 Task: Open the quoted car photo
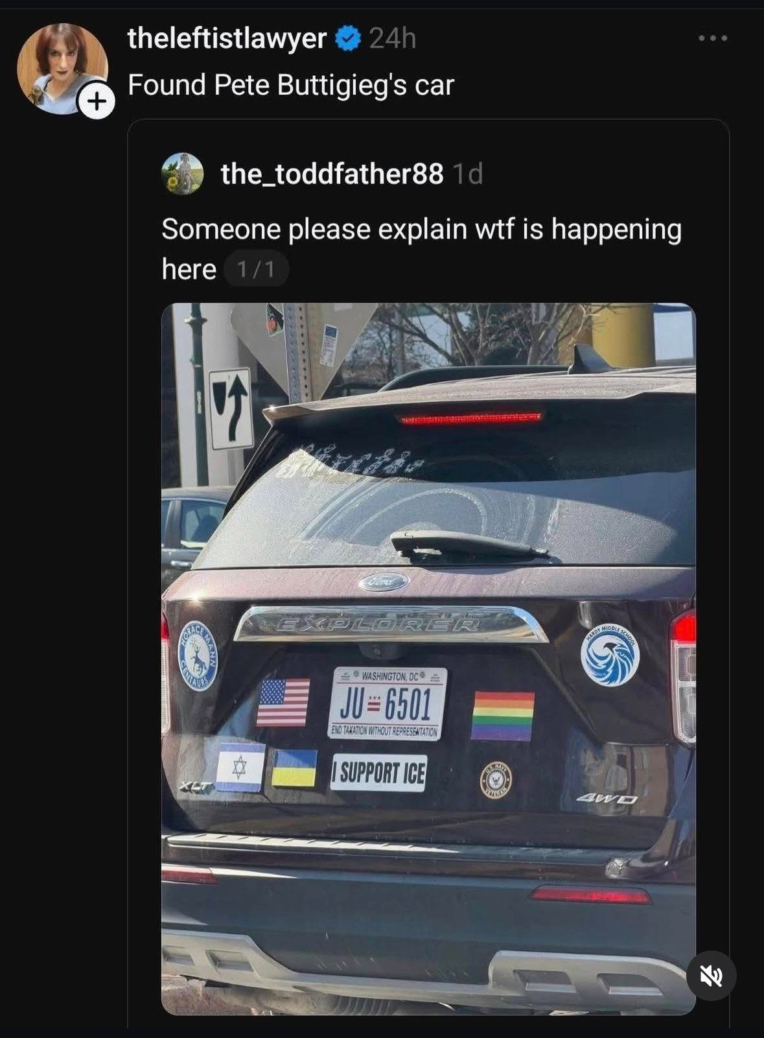(428, 659)
